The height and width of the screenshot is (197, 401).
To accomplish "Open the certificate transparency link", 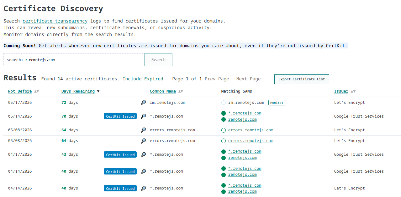I will tap(55, 21).
